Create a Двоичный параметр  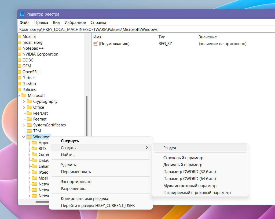[200, 165]
